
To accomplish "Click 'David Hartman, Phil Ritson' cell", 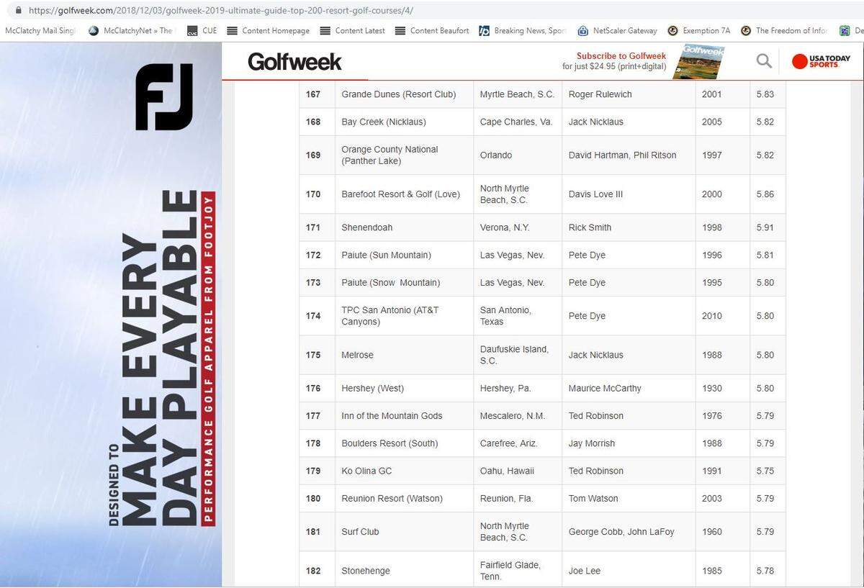I will coord(629,155).
